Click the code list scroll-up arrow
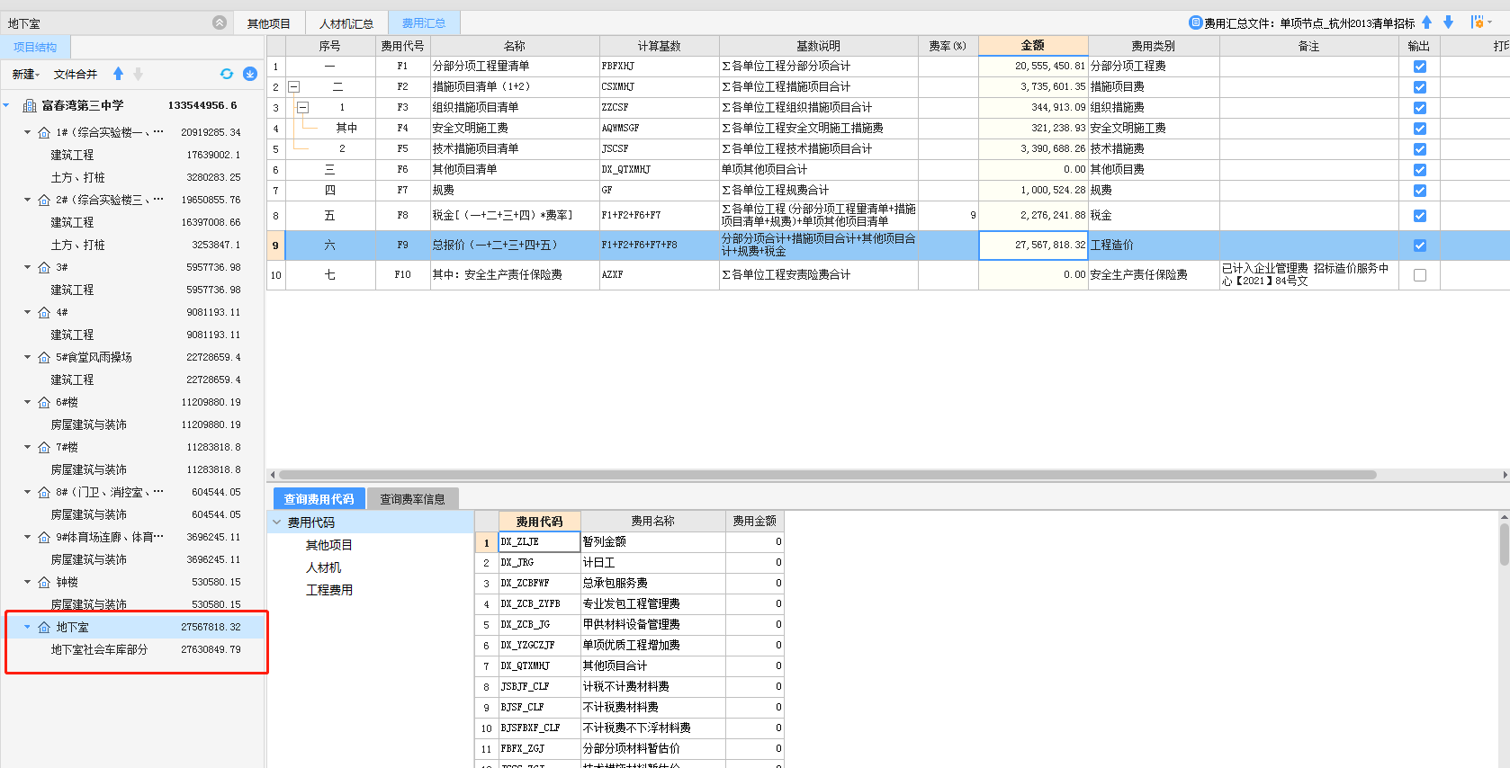The image size is (1510, 768). tap(1505, 516)
